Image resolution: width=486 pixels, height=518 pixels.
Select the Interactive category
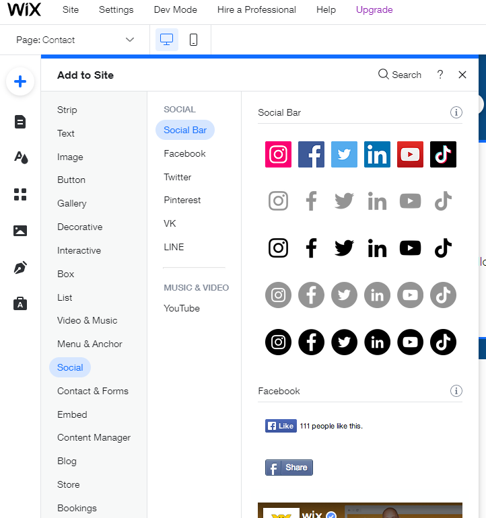click(x=79, y=250)
